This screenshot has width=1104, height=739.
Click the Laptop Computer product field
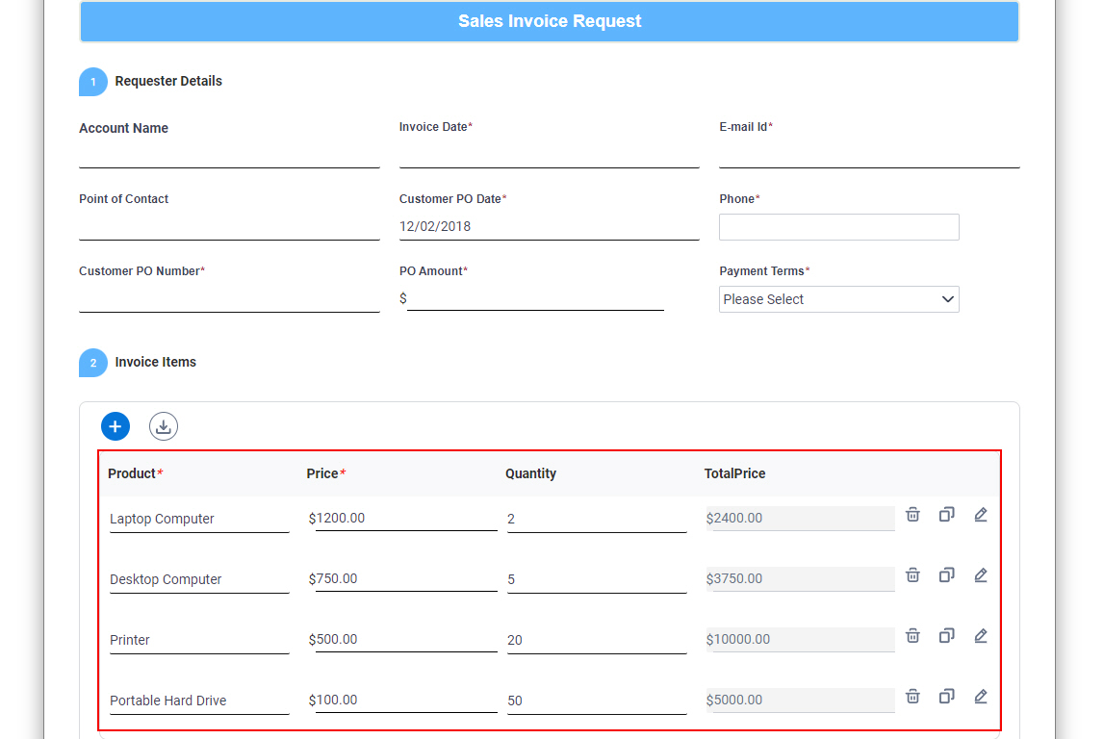coord(199,519)
